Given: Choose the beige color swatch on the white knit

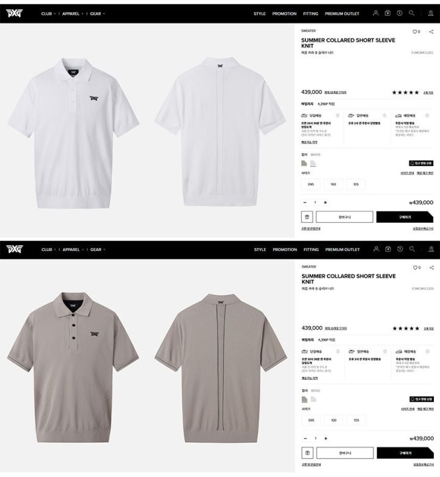Looking at the screenshot, I should [304, 163].
